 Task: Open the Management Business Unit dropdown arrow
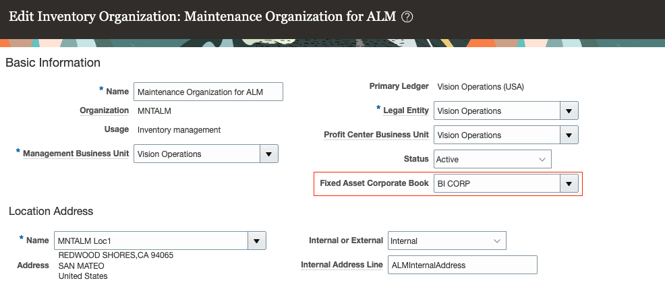pos(270,154)
